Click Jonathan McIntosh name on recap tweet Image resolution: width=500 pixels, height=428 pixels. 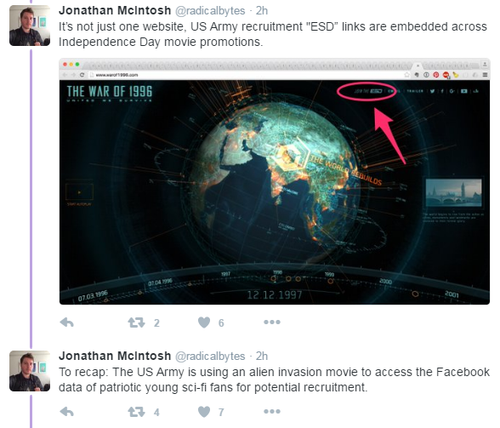coord(115,356)
